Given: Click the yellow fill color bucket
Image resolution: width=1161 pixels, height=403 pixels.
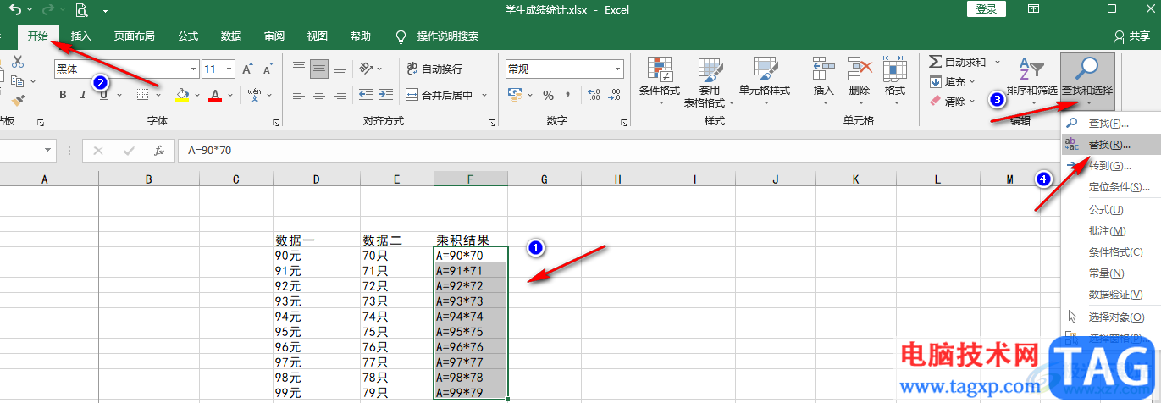Looking at the screenshot, I should pos(182,95).
